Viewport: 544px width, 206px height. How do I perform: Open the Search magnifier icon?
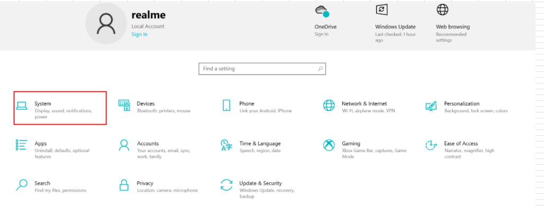tap(22, 185)
